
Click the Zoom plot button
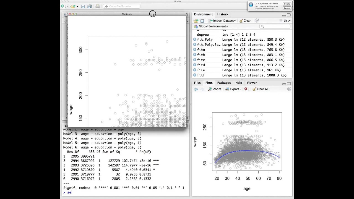pyautogui.click(x=215, y=89)
